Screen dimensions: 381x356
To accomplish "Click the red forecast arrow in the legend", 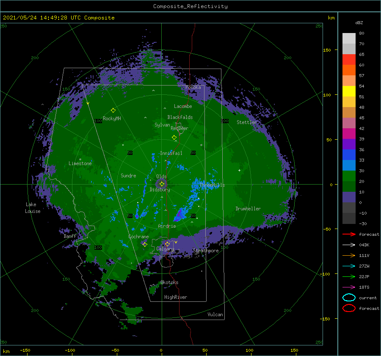I will (x=349, y=234).
